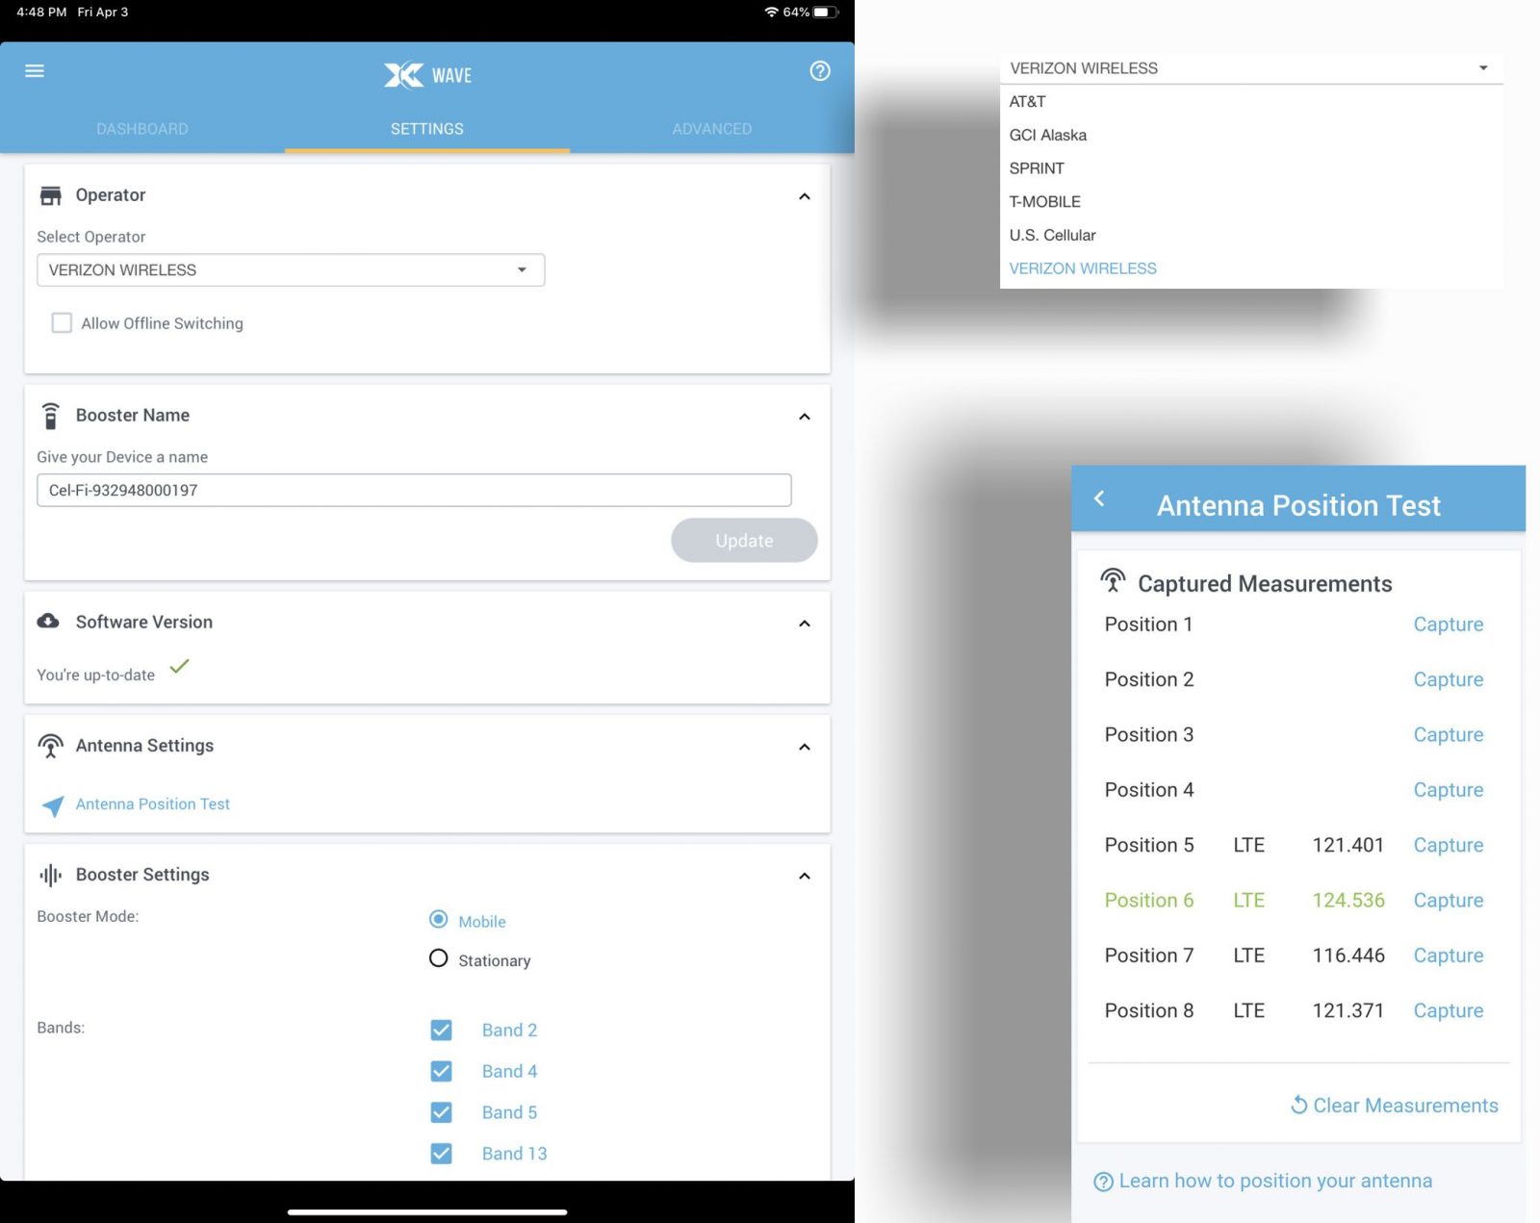Image resolution: width=1540 pixels, height=1223 pixels.
Task: Tap the WAVE logo in header
Action: click(x=427, y=75)
